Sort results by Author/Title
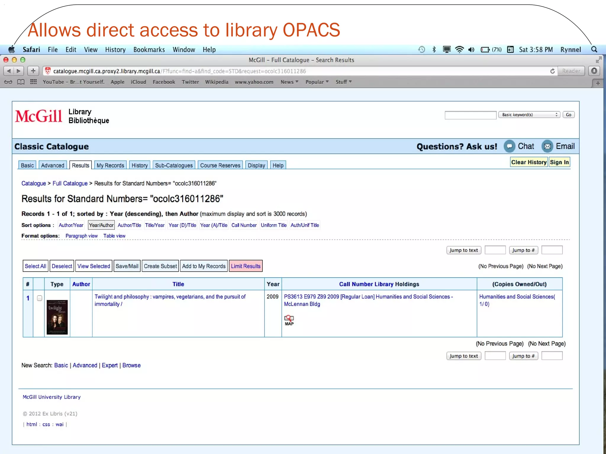 click(129, 225)
